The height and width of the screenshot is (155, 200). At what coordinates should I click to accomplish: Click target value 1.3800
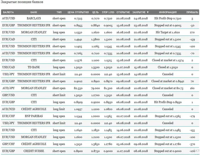(95, 40)
